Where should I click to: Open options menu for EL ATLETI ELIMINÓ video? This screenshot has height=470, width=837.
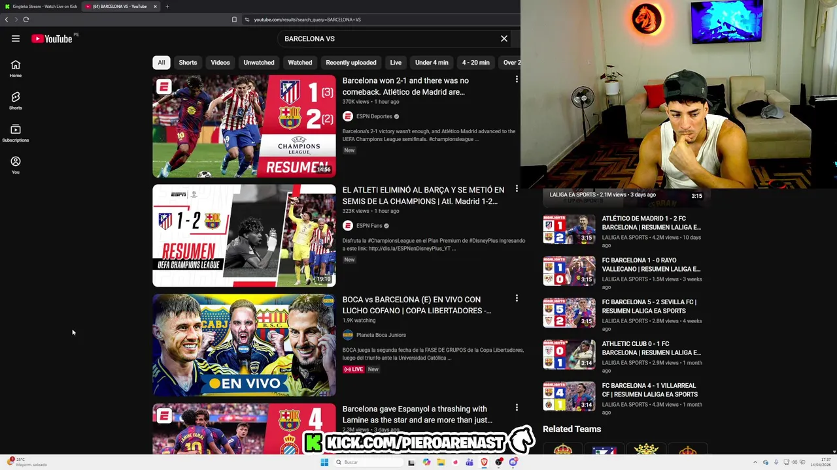point(517,189)
